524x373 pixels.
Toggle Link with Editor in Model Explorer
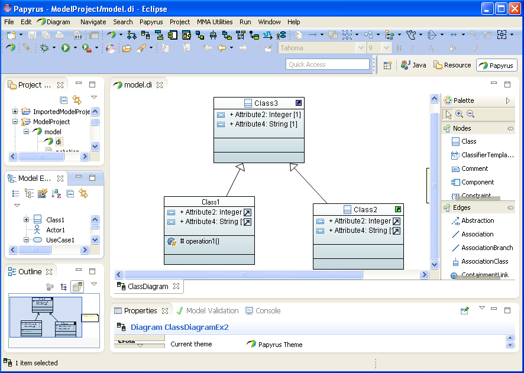coord(83,193)
